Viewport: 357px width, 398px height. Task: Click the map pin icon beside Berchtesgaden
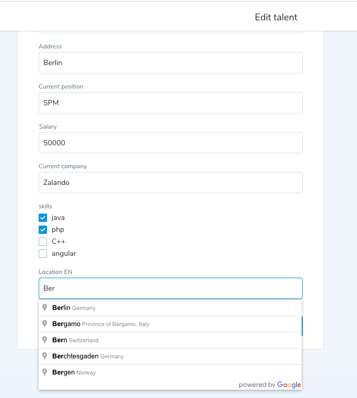45,356
